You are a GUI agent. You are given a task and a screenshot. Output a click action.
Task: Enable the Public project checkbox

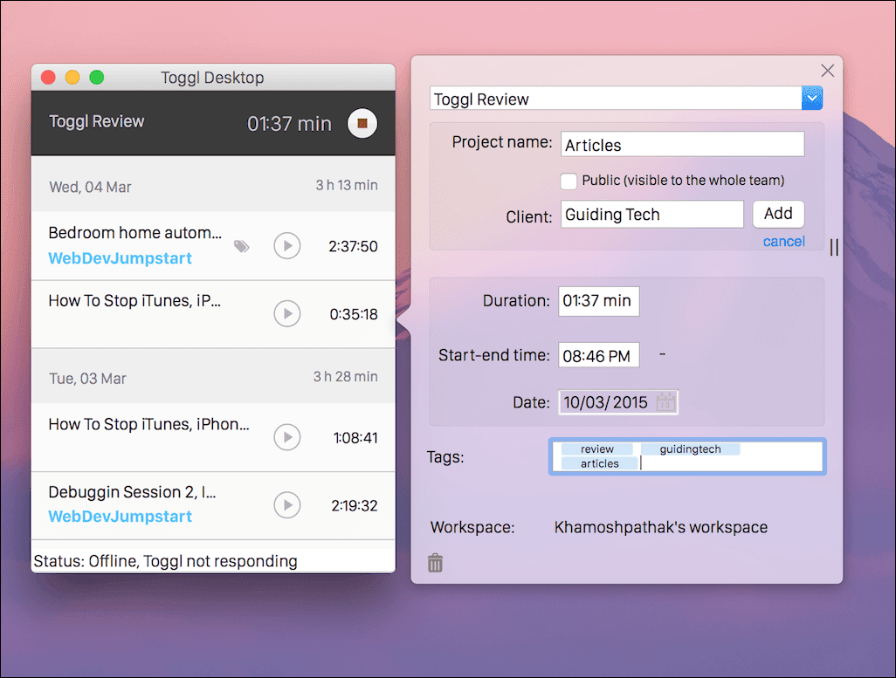[569, 181]
